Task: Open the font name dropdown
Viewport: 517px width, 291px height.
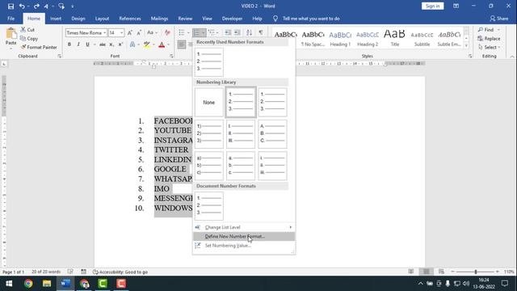Action: click(x=104, y=32)
